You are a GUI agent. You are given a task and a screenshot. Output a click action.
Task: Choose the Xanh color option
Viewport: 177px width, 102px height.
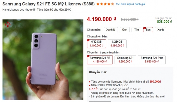click(161, 30)
